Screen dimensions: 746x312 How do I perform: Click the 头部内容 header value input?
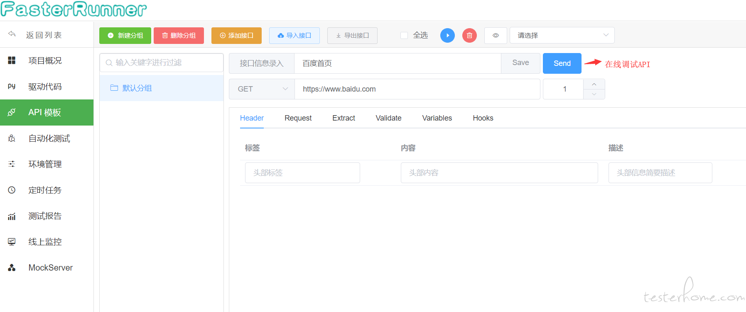point(499,173)
